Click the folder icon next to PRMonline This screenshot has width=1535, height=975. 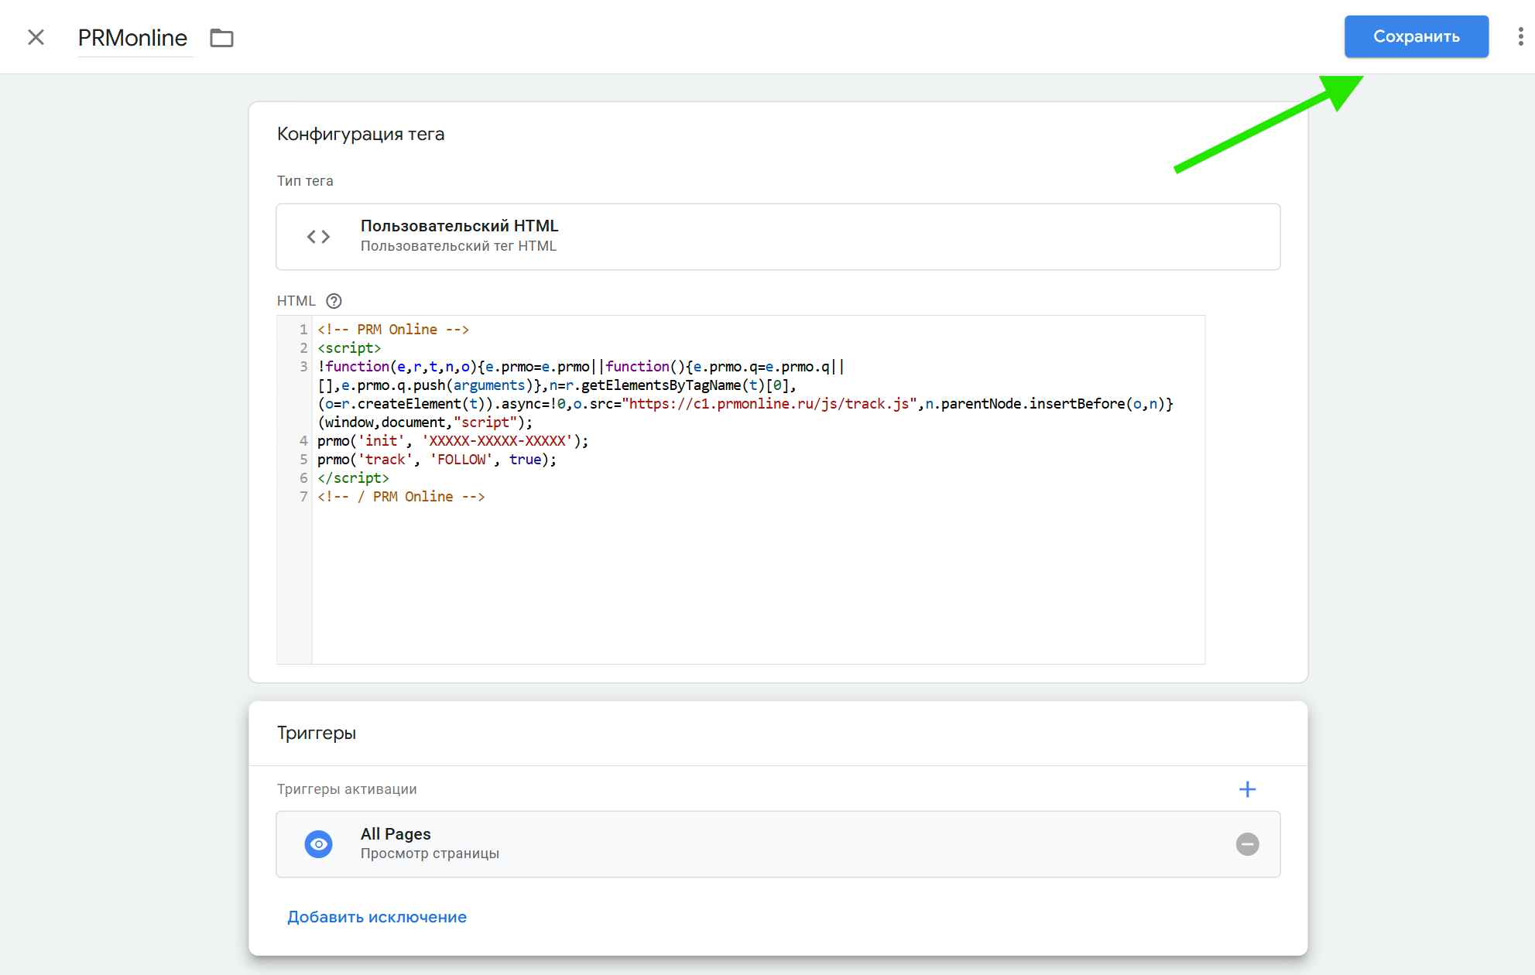click(x=221, y=37)
